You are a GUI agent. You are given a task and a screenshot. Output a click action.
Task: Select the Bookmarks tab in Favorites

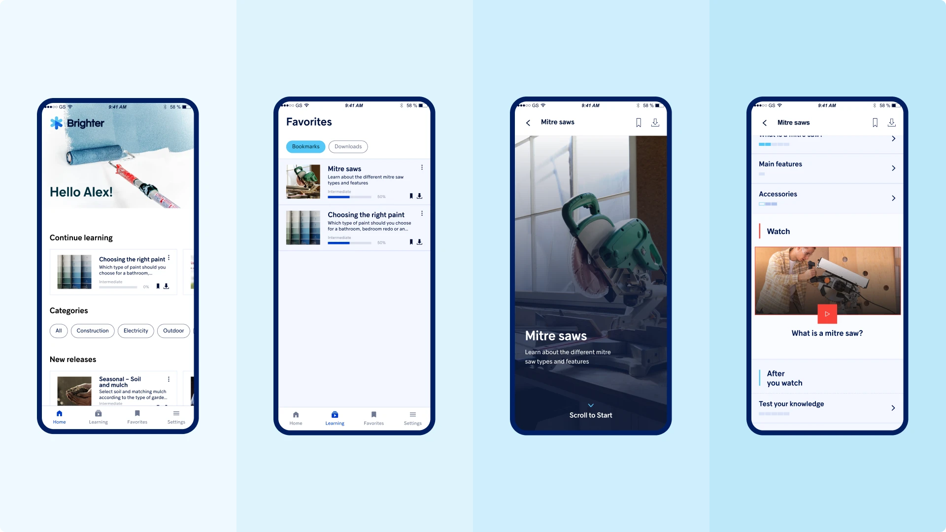305,146
